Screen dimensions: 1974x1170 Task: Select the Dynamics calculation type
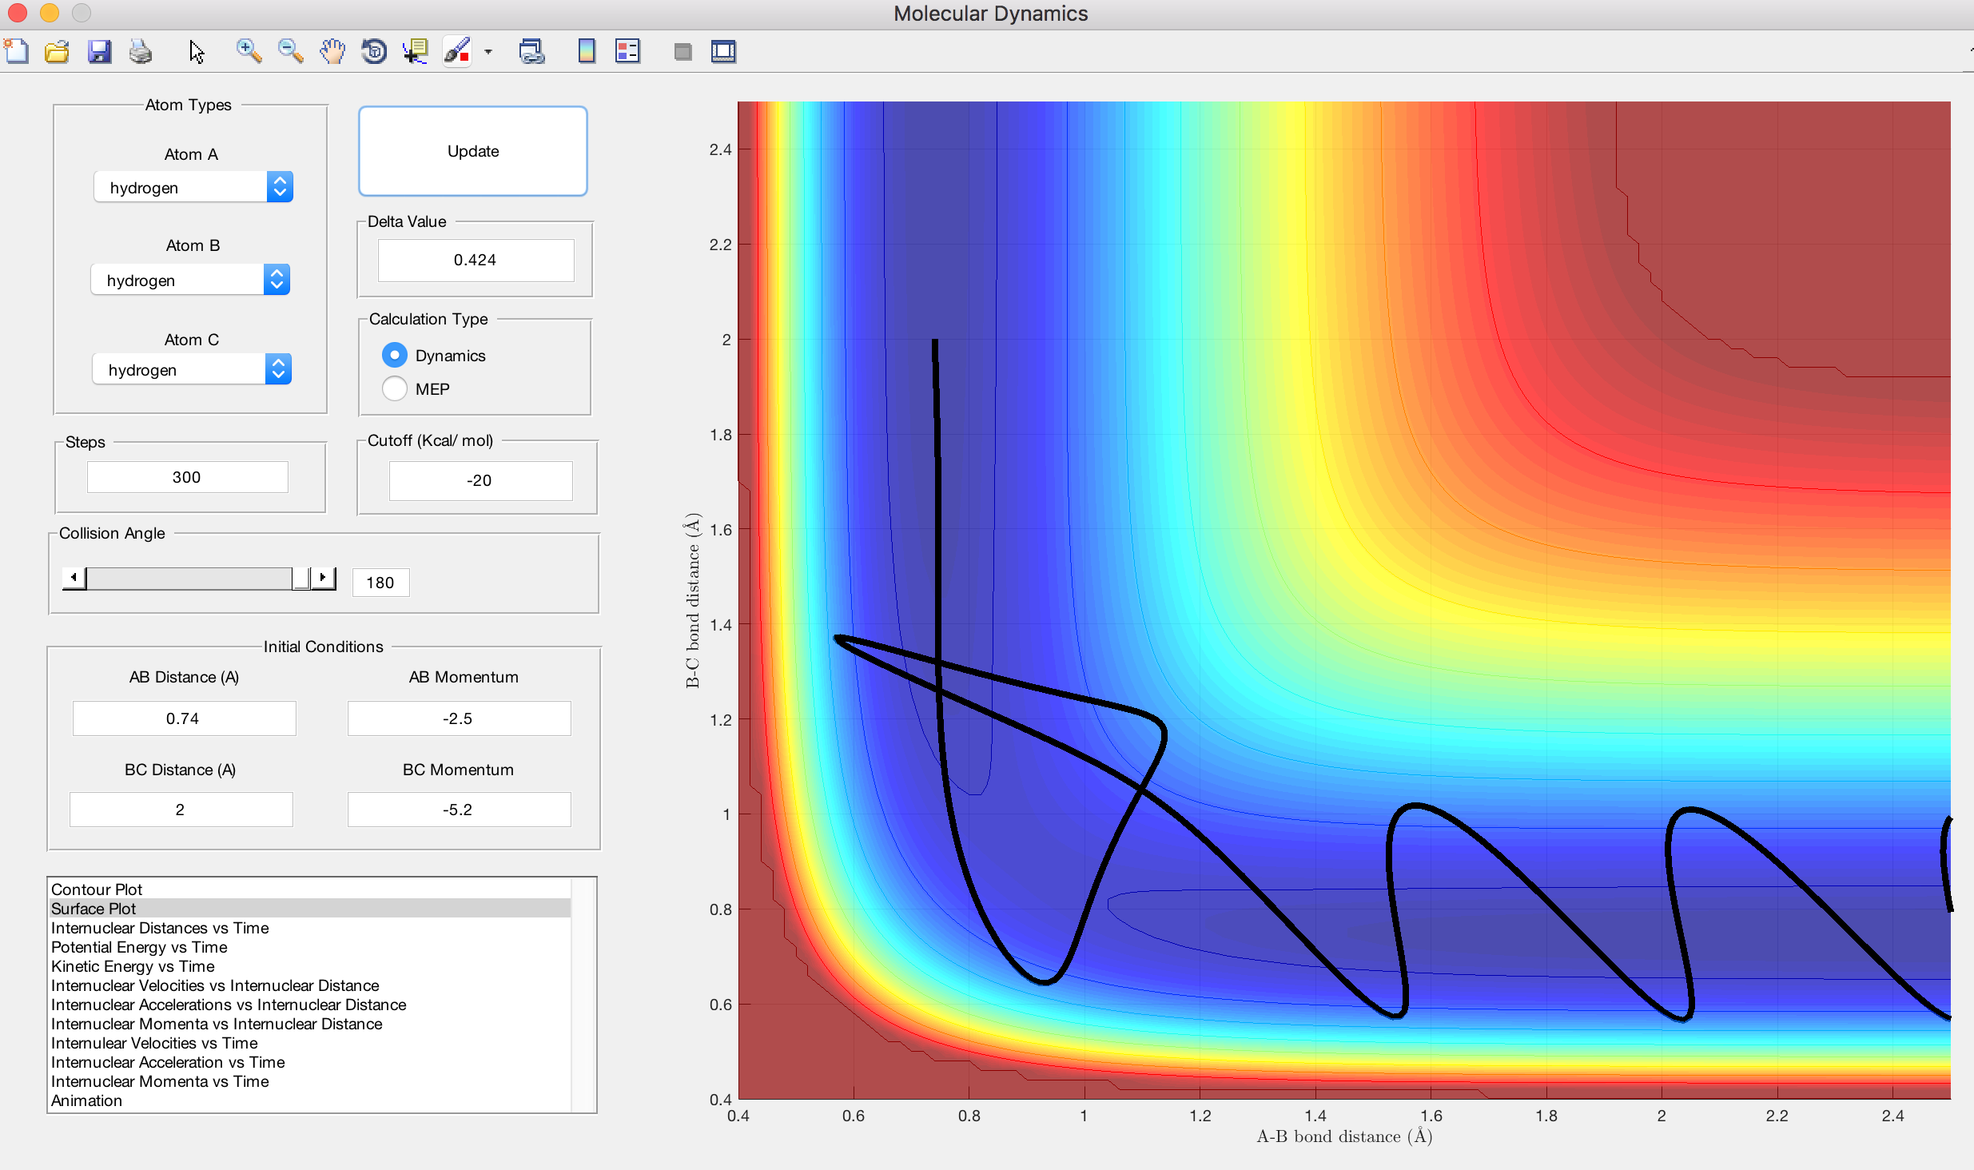coord(395,355)
